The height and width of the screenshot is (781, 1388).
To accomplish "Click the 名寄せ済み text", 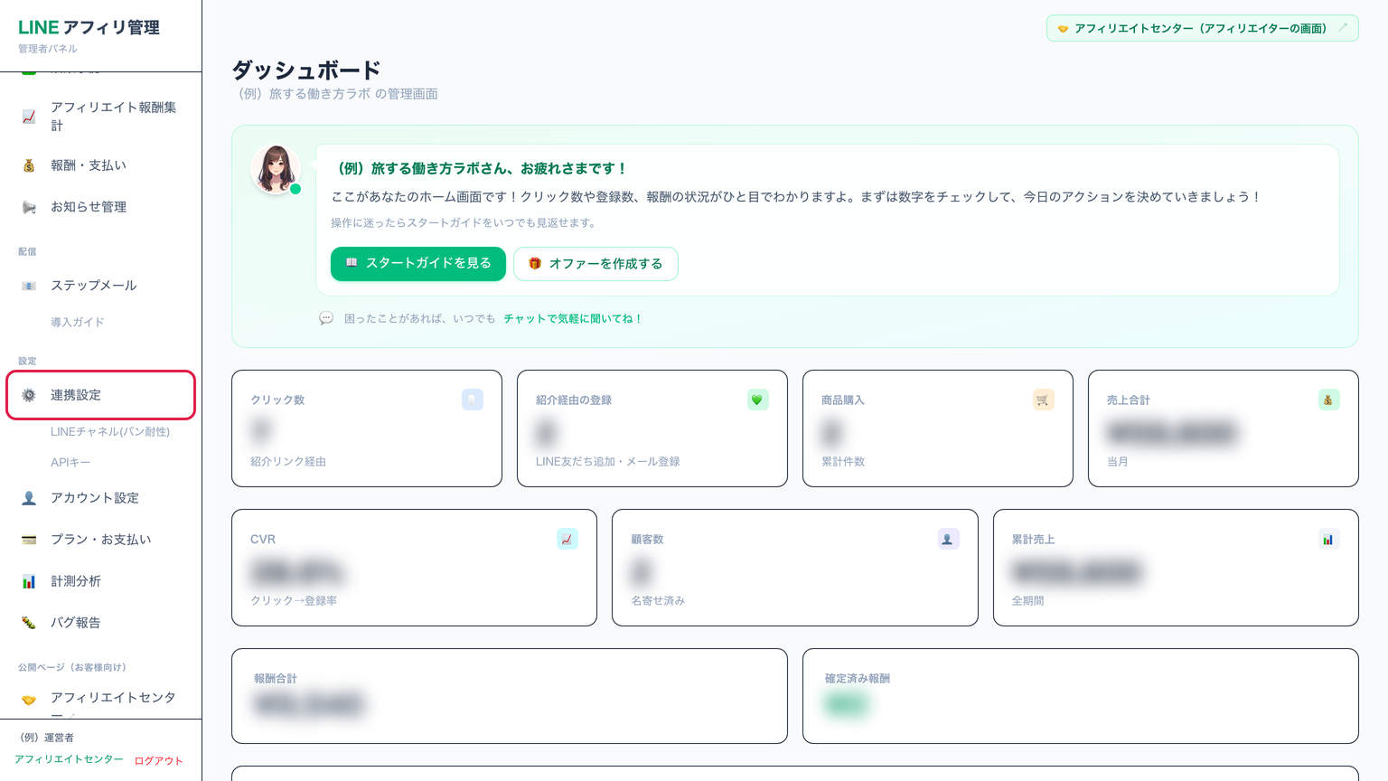I will tap(658, 601).
